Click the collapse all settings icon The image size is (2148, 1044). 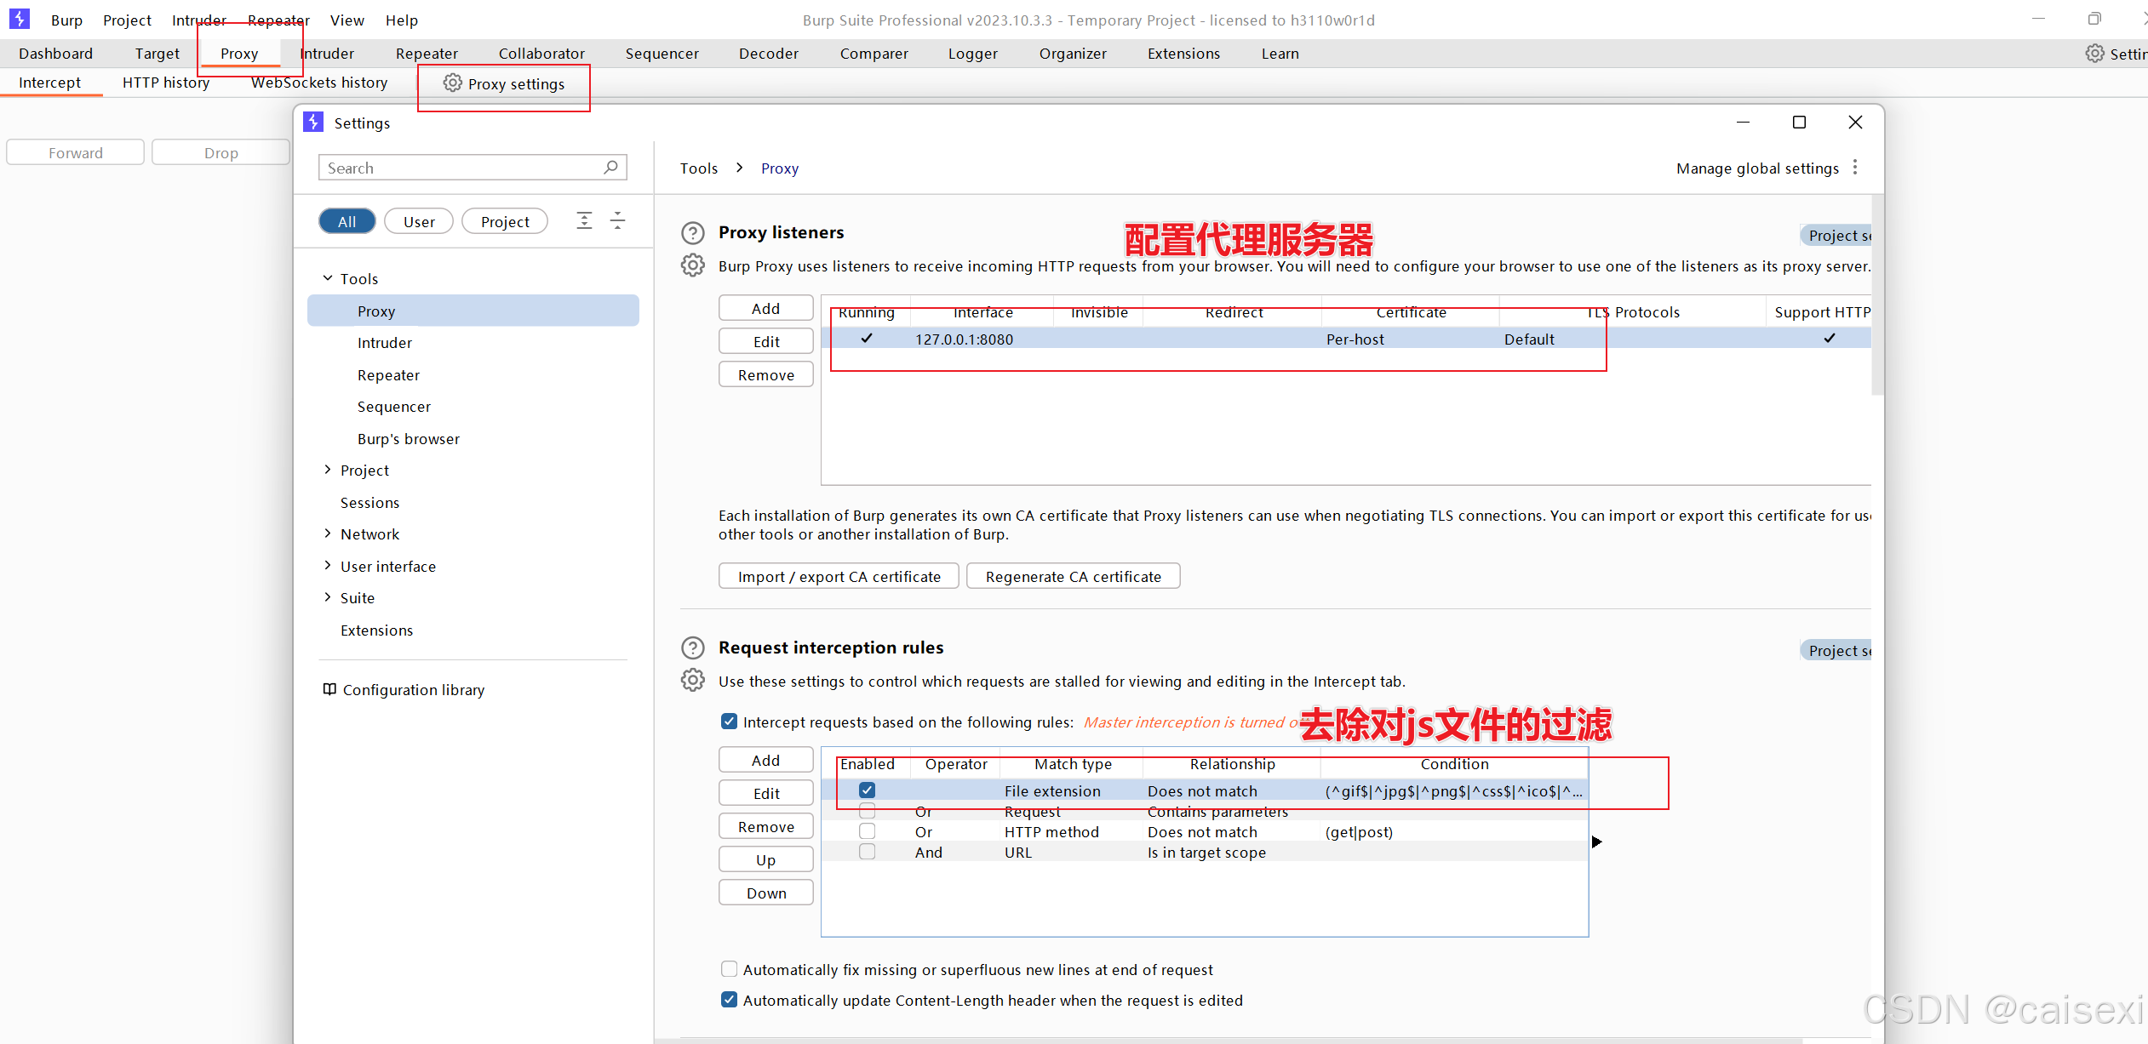tap(618, 221)
